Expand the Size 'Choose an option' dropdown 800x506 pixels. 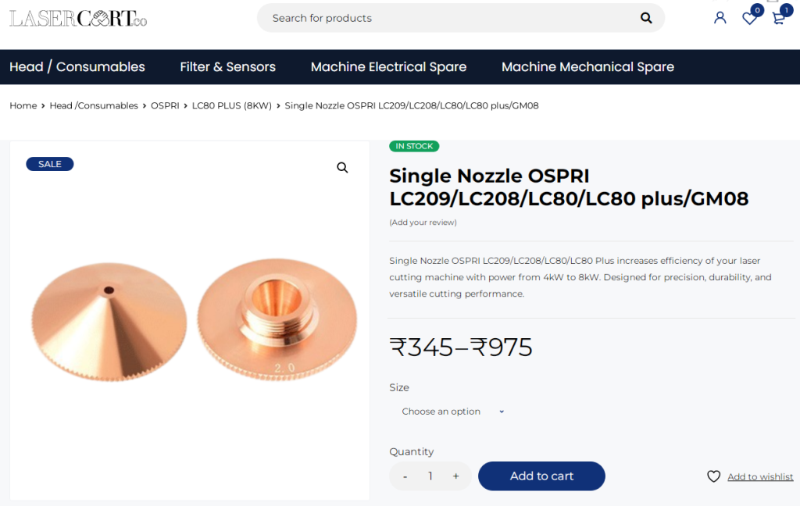pyautogui.click(x=453, y=412)
